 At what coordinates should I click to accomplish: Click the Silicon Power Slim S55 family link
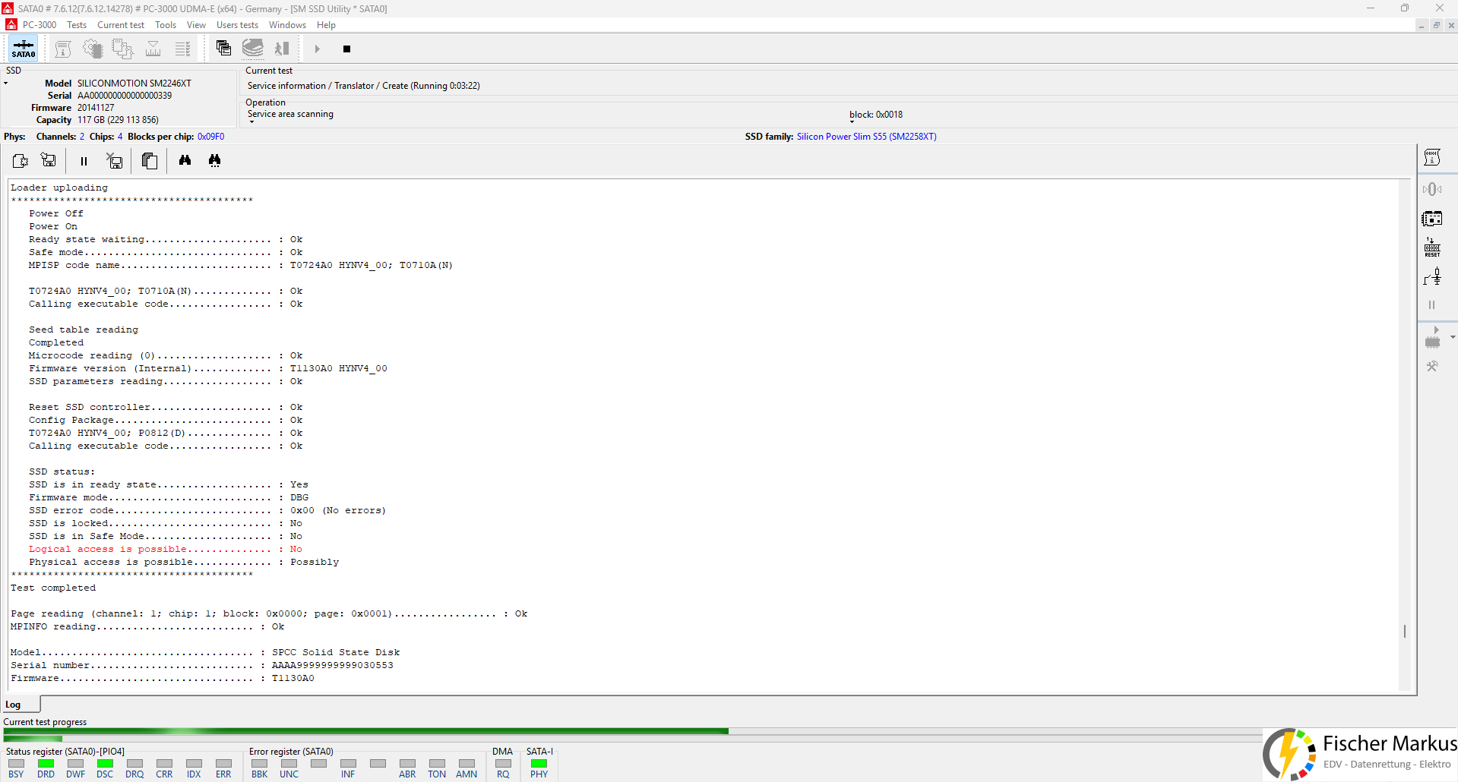[x=866, y=137]
